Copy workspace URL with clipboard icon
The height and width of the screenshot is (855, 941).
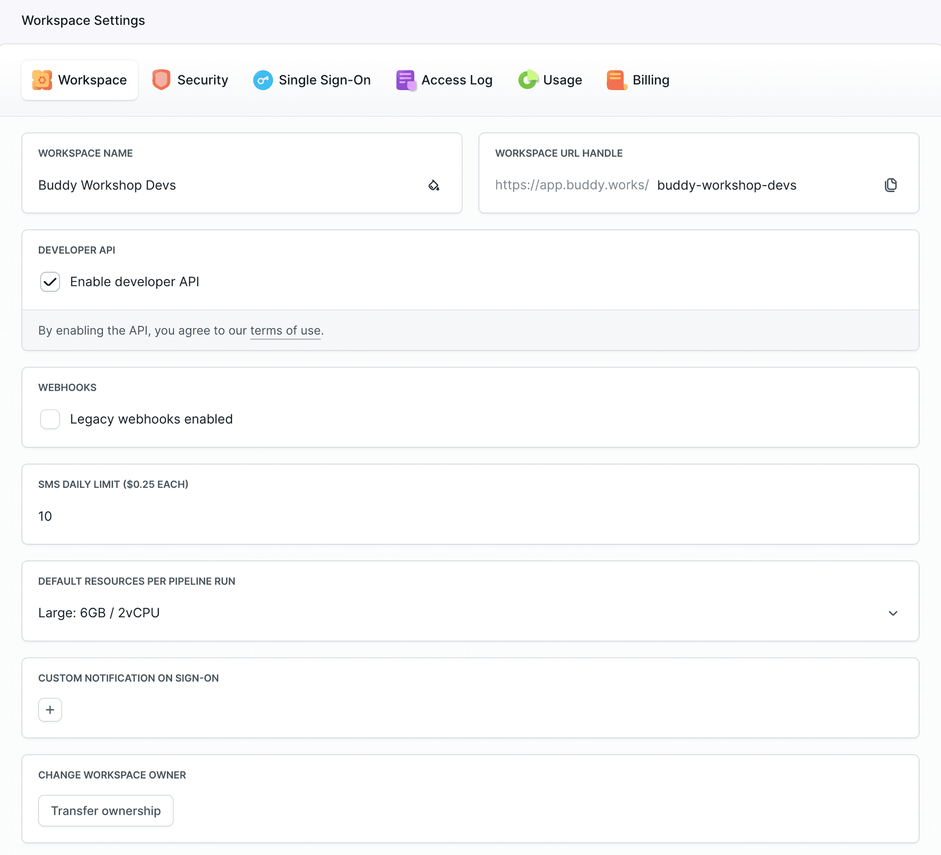tap(891, 185)
